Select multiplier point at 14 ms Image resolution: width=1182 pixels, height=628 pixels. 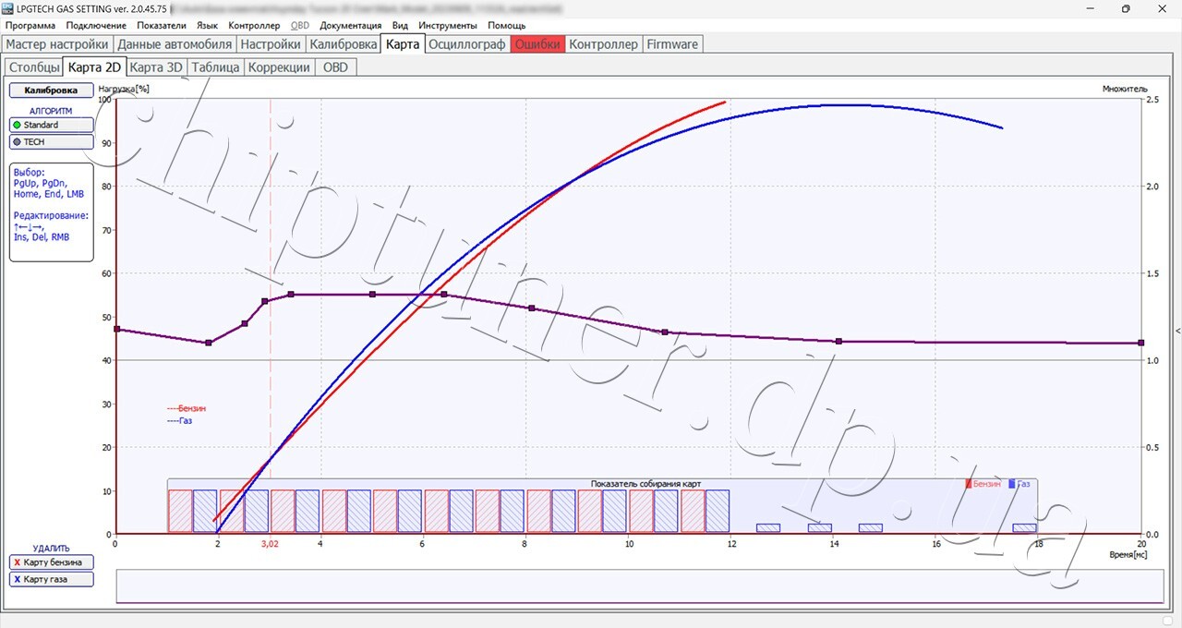point(838,342)
